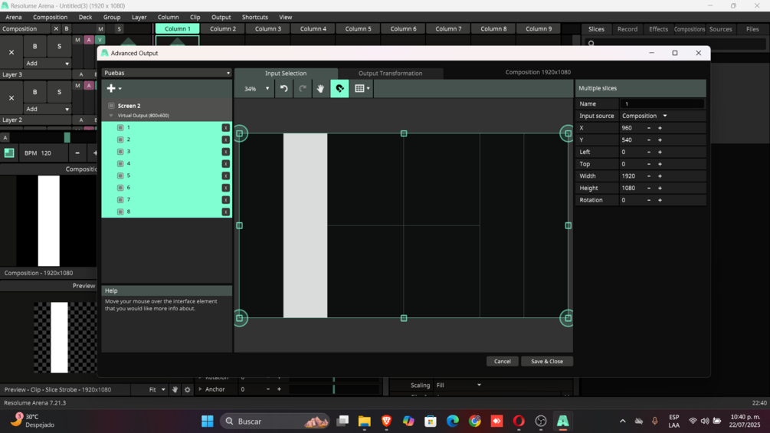Click the slice Name input field
The image size is (770, 433).
661,103
